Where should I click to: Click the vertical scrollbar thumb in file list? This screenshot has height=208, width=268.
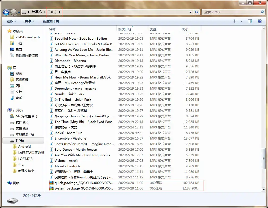coord(263,158)
